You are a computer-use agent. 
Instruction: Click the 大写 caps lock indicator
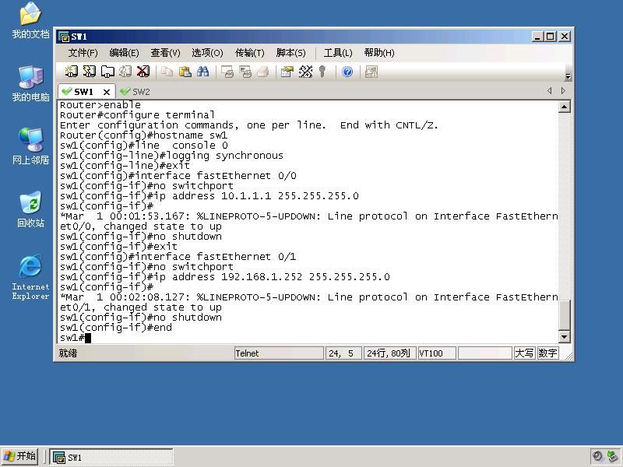[524, 353]
